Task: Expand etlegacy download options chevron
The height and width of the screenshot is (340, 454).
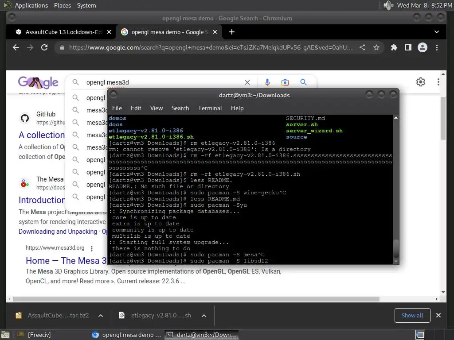Action: point(204,316)
